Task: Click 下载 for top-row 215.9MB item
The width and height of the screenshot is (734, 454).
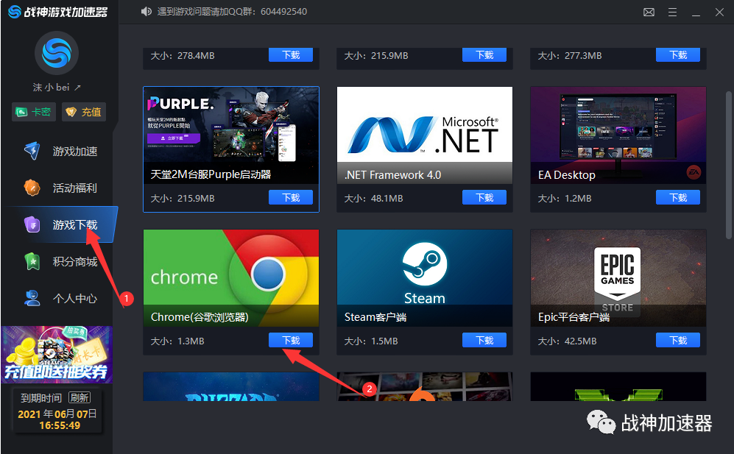Action: [484, 54]
